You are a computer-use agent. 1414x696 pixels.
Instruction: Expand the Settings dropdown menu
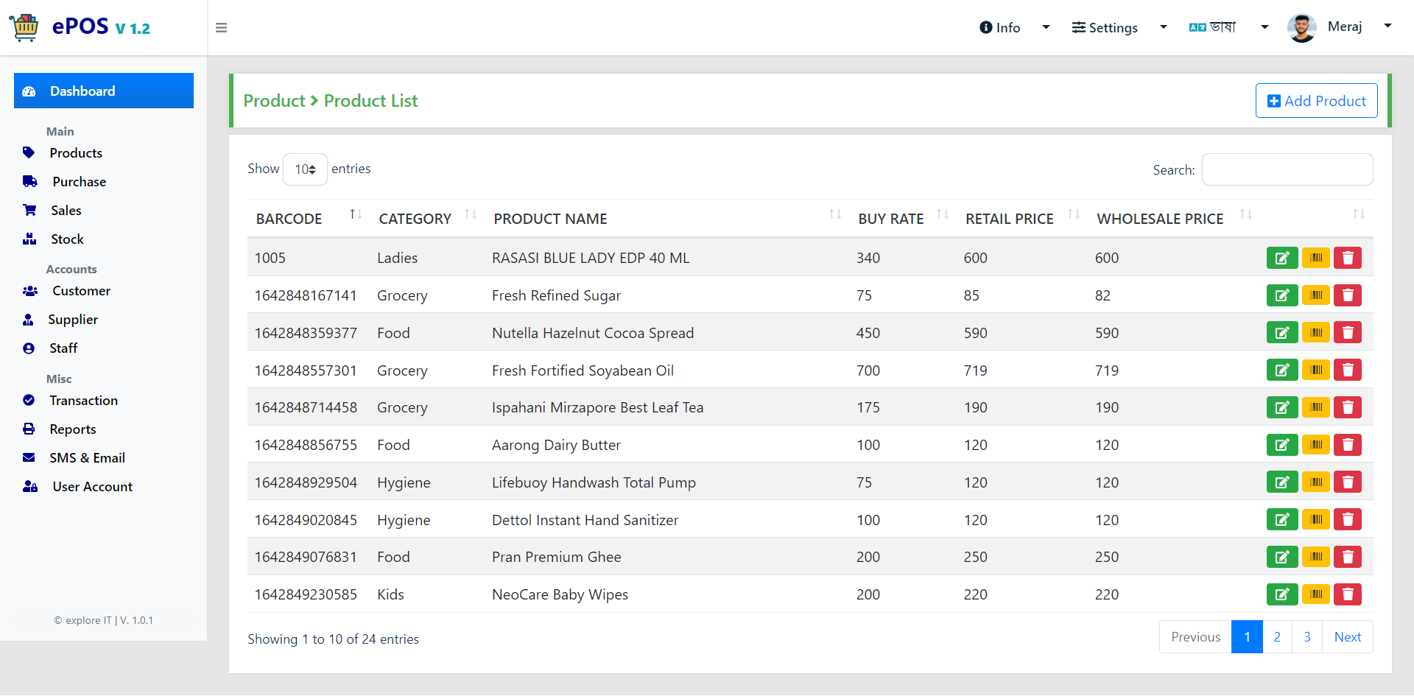point(1119,28)
